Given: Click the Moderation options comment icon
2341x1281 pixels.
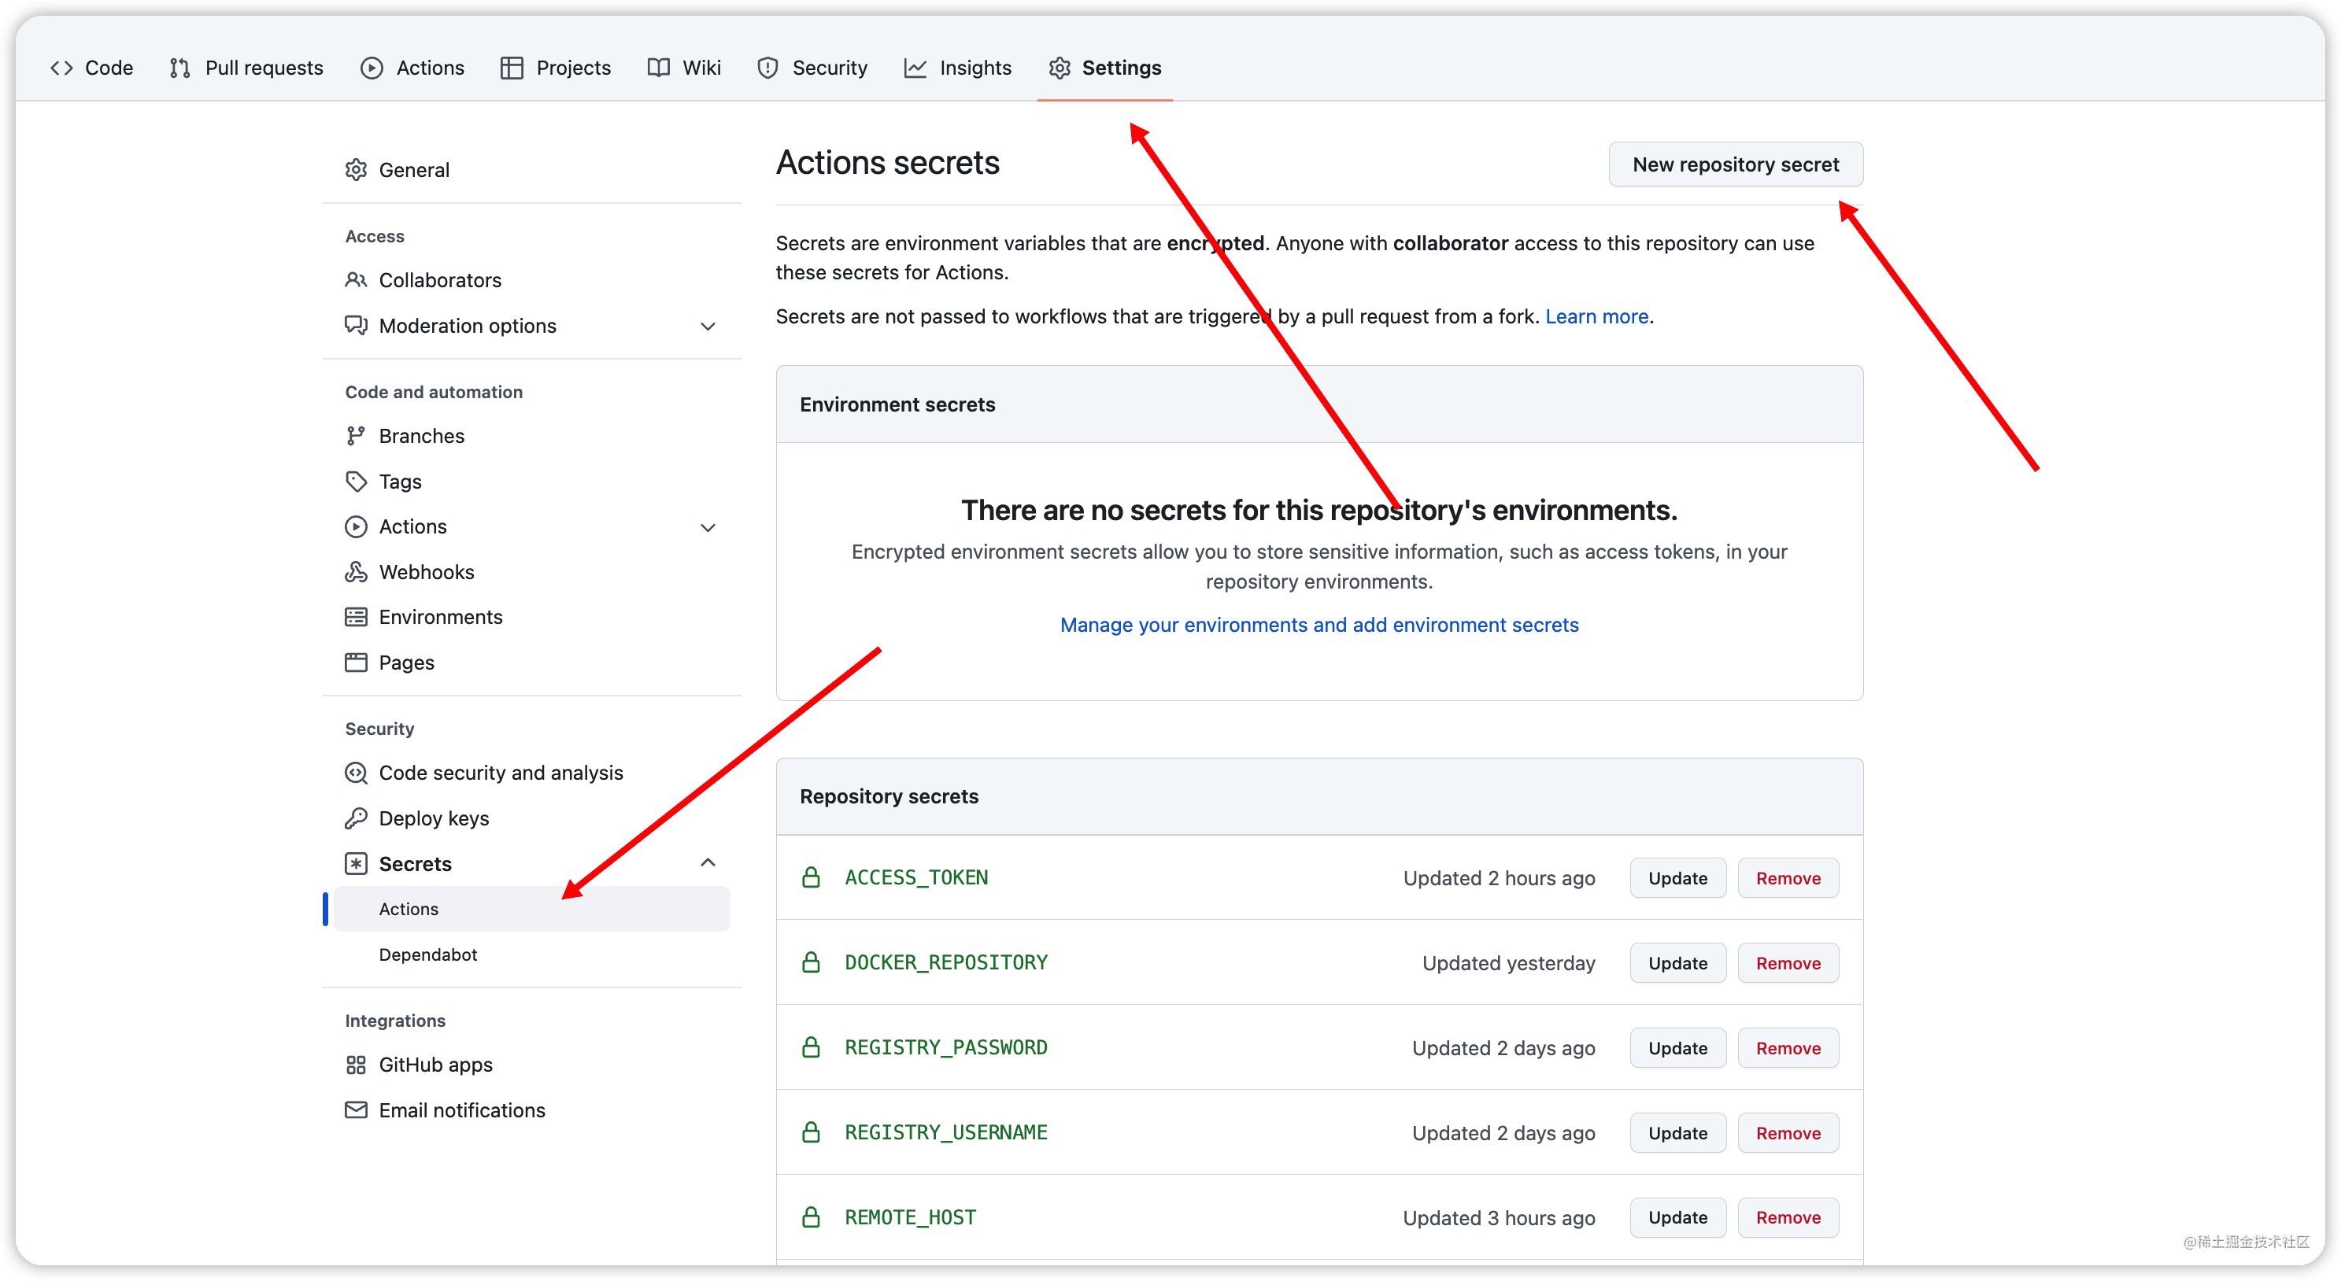Looking at the screenshot, I should pyautogui.click(x=357, y=325).
